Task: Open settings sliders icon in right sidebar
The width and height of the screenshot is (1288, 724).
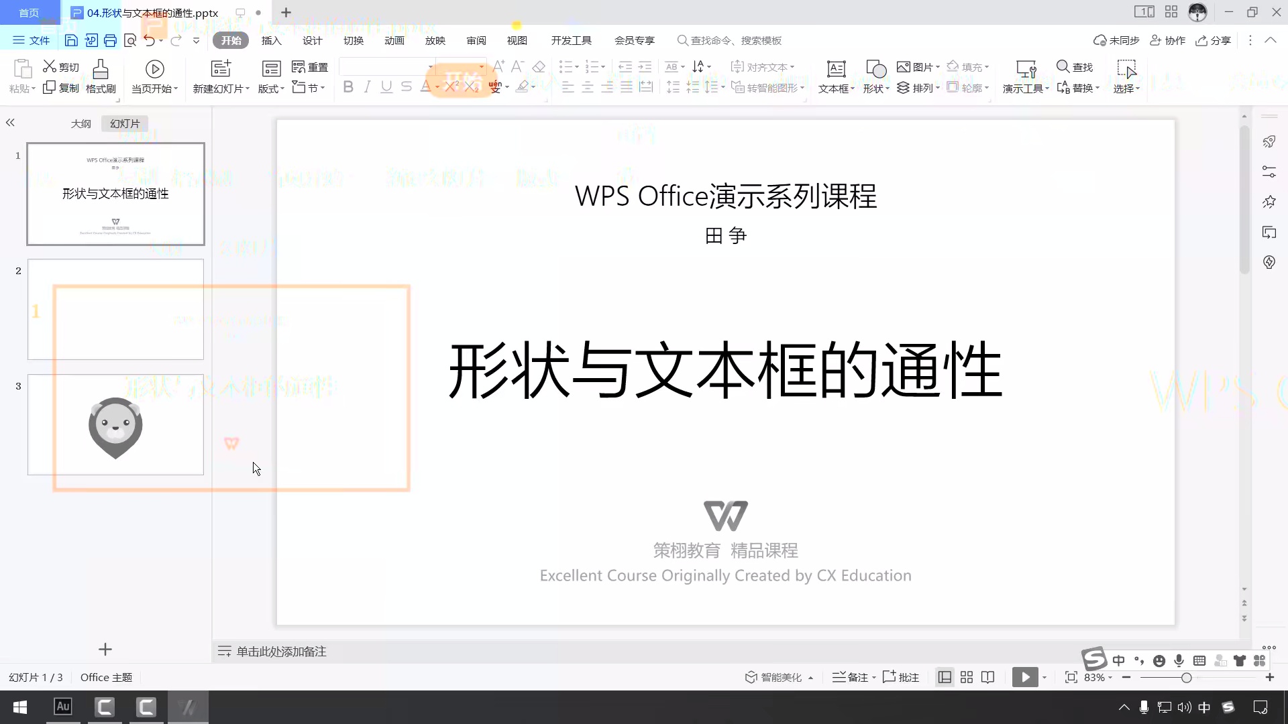Action: pyautogui.click(x=1269, y=172)
